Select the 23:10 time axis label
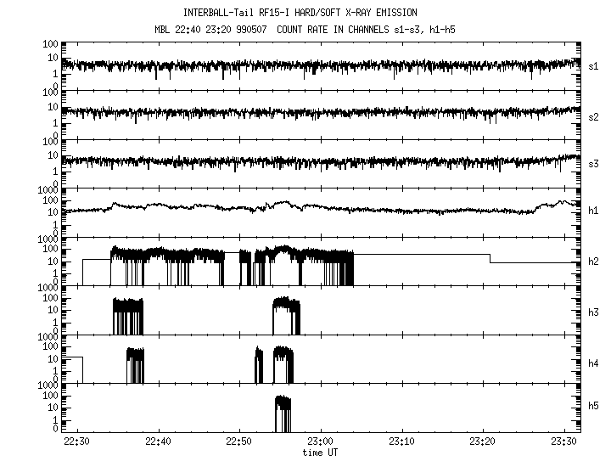The height and width of the screenshot is (467, 611). coord(401,442)
